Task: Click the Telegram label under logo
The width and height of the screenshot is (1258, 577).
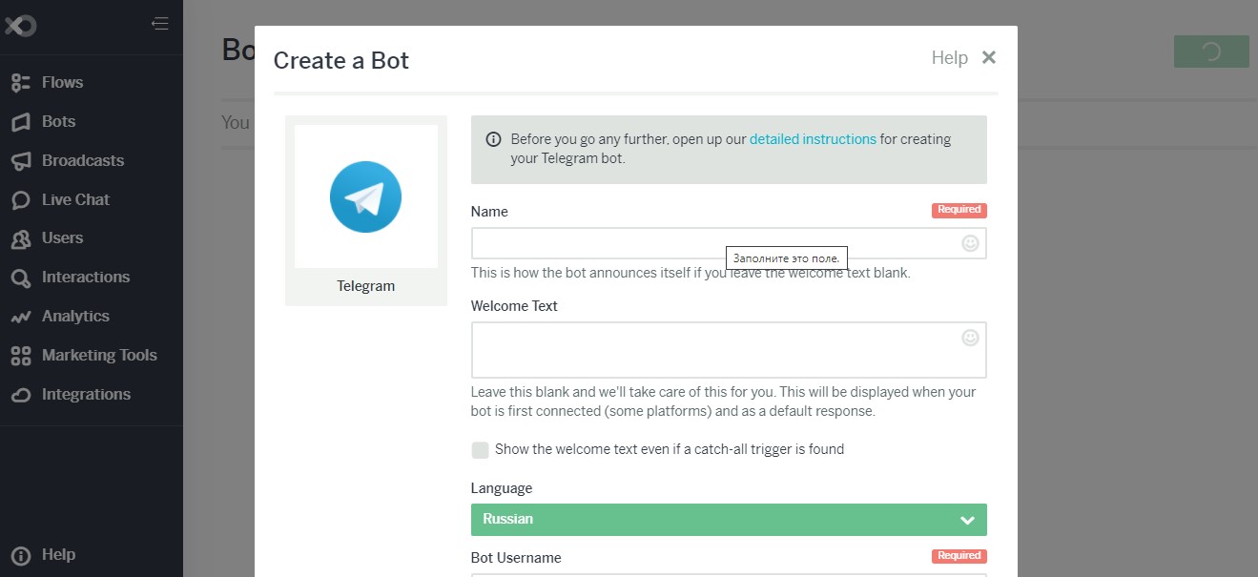Action: click(x=366, y=286)
